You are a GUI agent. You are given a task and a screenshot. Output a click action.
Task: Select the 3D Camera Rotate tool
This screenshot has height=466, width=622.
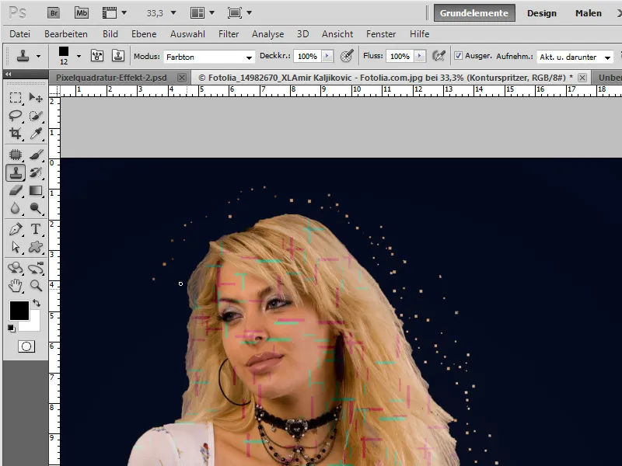pos(36,268)
